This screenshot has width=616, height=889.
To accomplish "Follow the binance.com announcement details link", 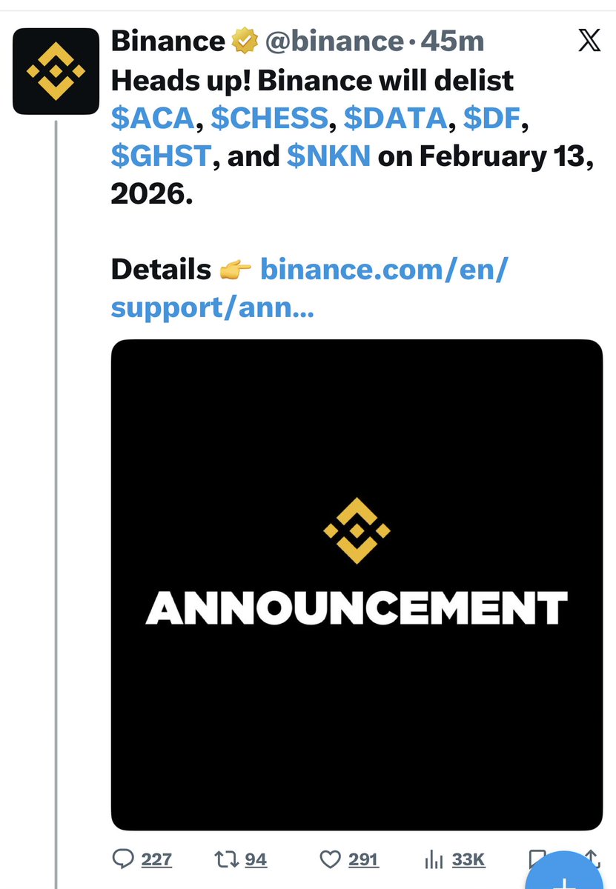I will [x=382, y=270].
